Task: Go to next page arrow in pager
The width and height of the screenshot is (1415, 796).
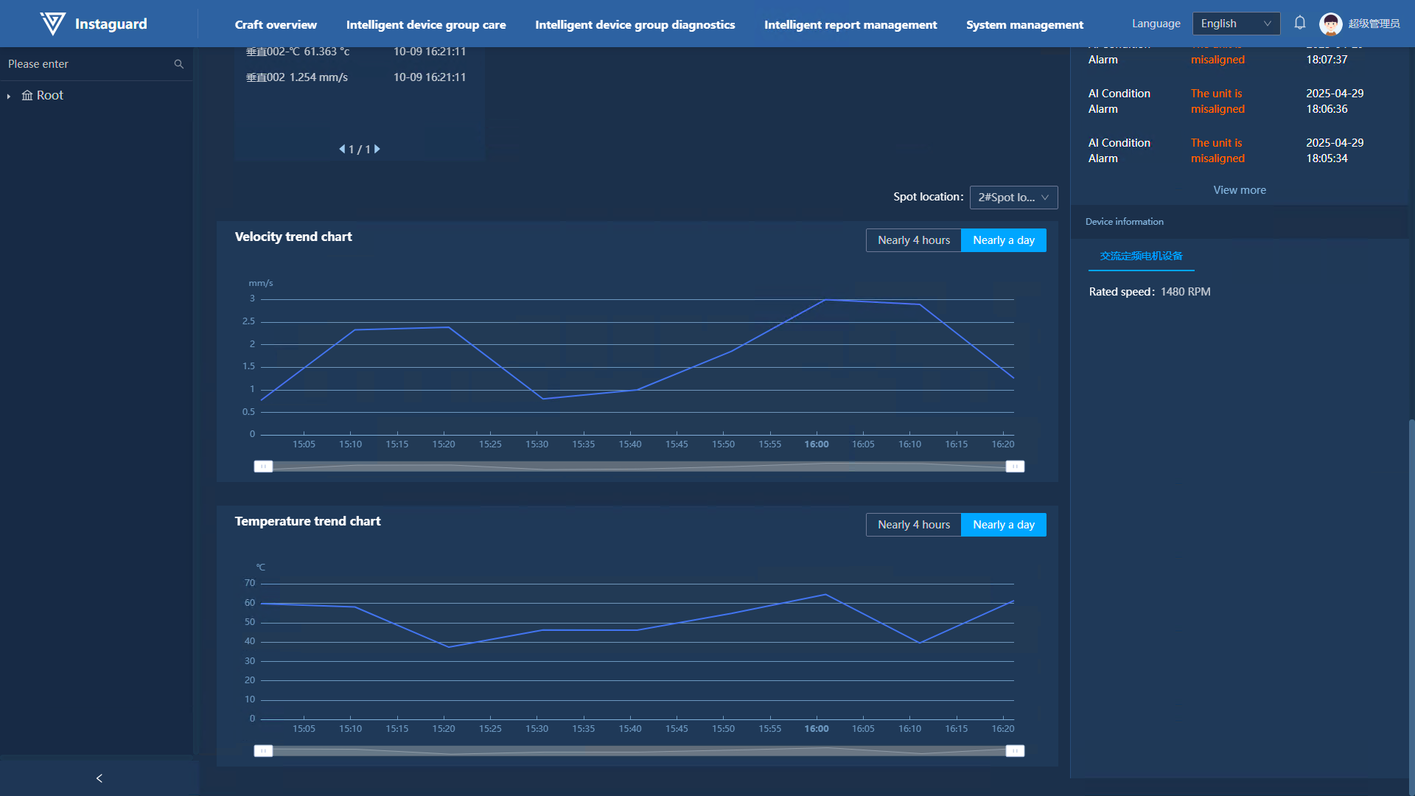Action: pyautogui.click(x=377, y=149)
